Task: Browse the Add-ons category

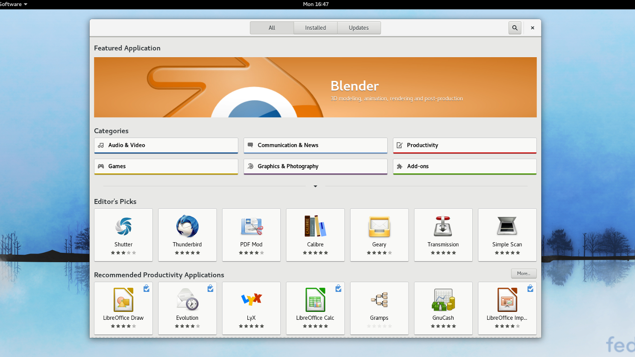Action: click(x=465, y=166)
